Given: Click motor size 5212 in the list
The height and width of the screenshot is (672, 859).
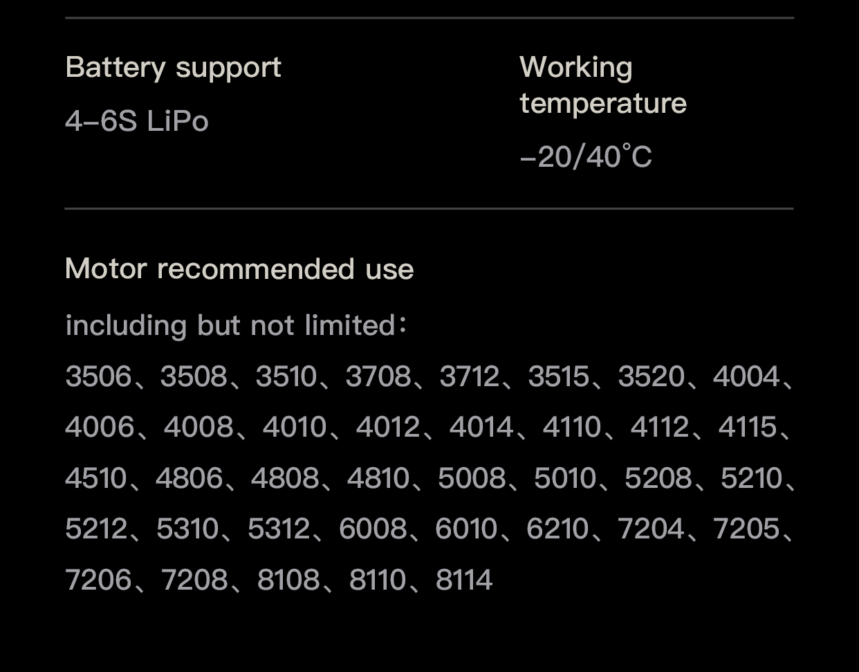Looking at the screenshot, I should click(x=97, y=529).
